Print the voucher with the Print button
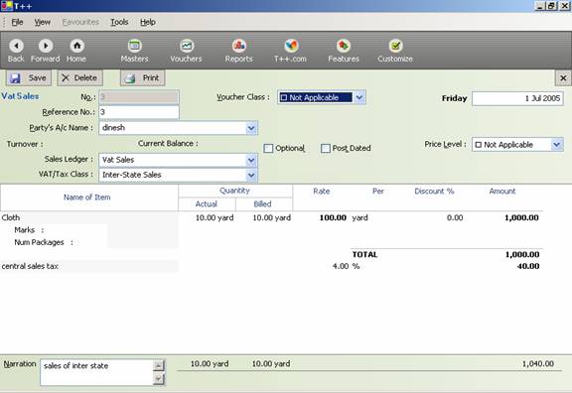This screenshot has width=572, height=393. coord(143,78)
